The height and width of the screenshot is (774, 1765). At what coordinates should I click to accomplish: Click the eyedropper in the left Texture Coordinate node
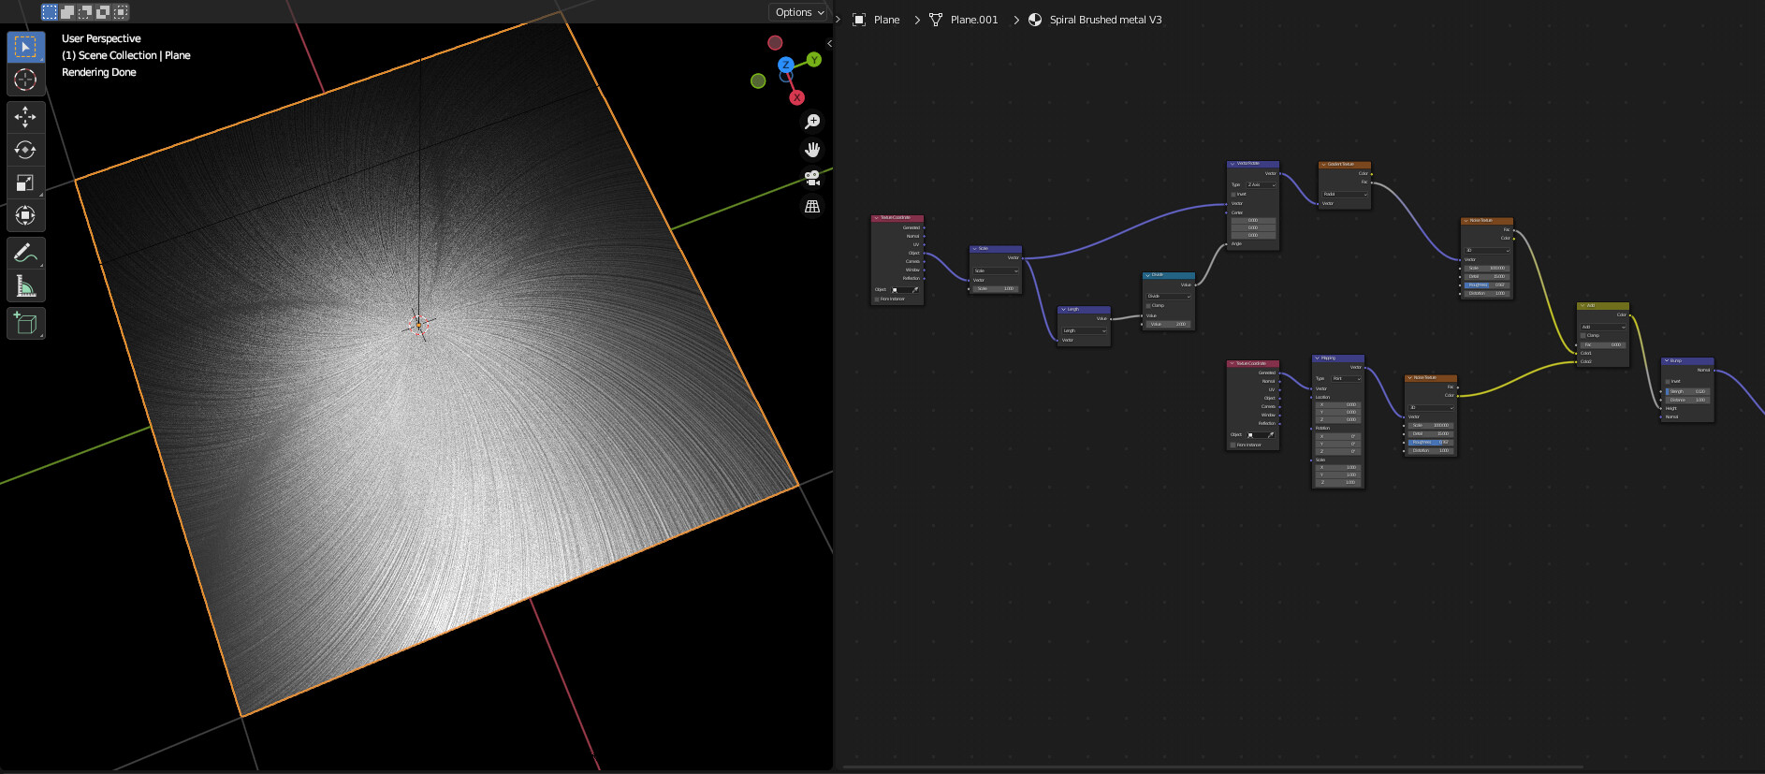click(915, 289)
